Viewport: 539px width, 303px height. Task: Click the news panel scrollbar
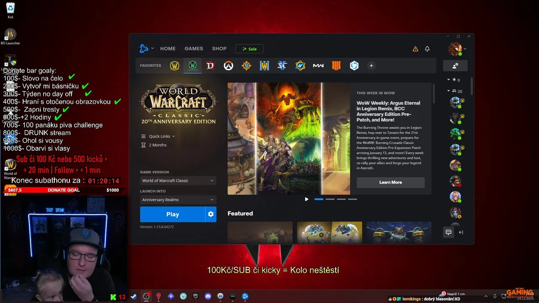(x=434, y=93)
